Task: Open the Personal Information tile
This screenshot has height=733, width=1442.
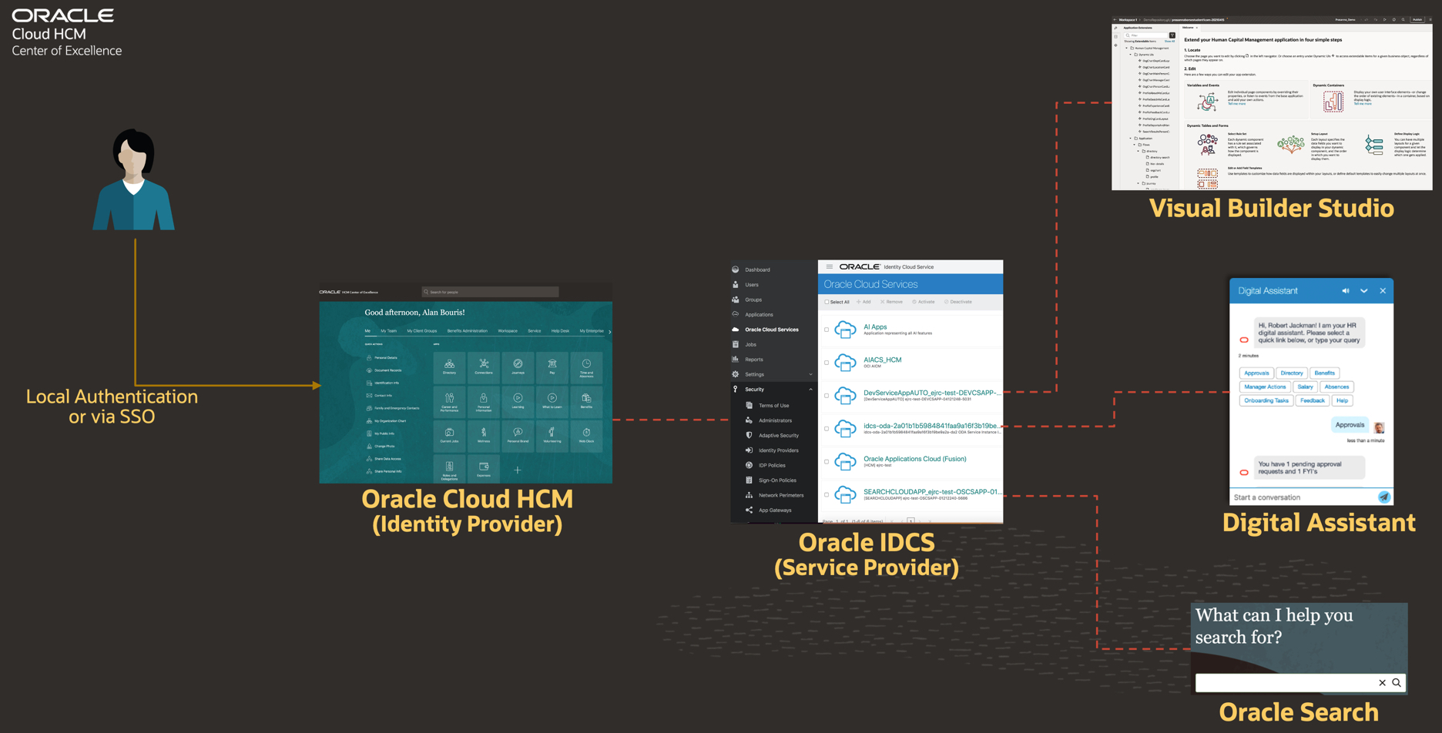Action: pyautogui.click(x=484, y=401)
